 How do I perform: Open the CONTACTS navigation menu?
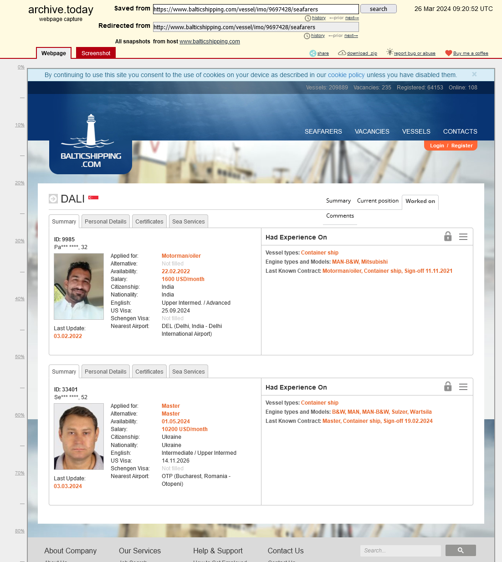(460, 131)
